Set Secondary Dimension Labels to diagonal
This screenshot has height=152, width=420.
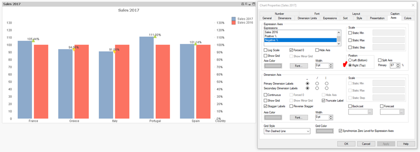(x=317, y=88)
